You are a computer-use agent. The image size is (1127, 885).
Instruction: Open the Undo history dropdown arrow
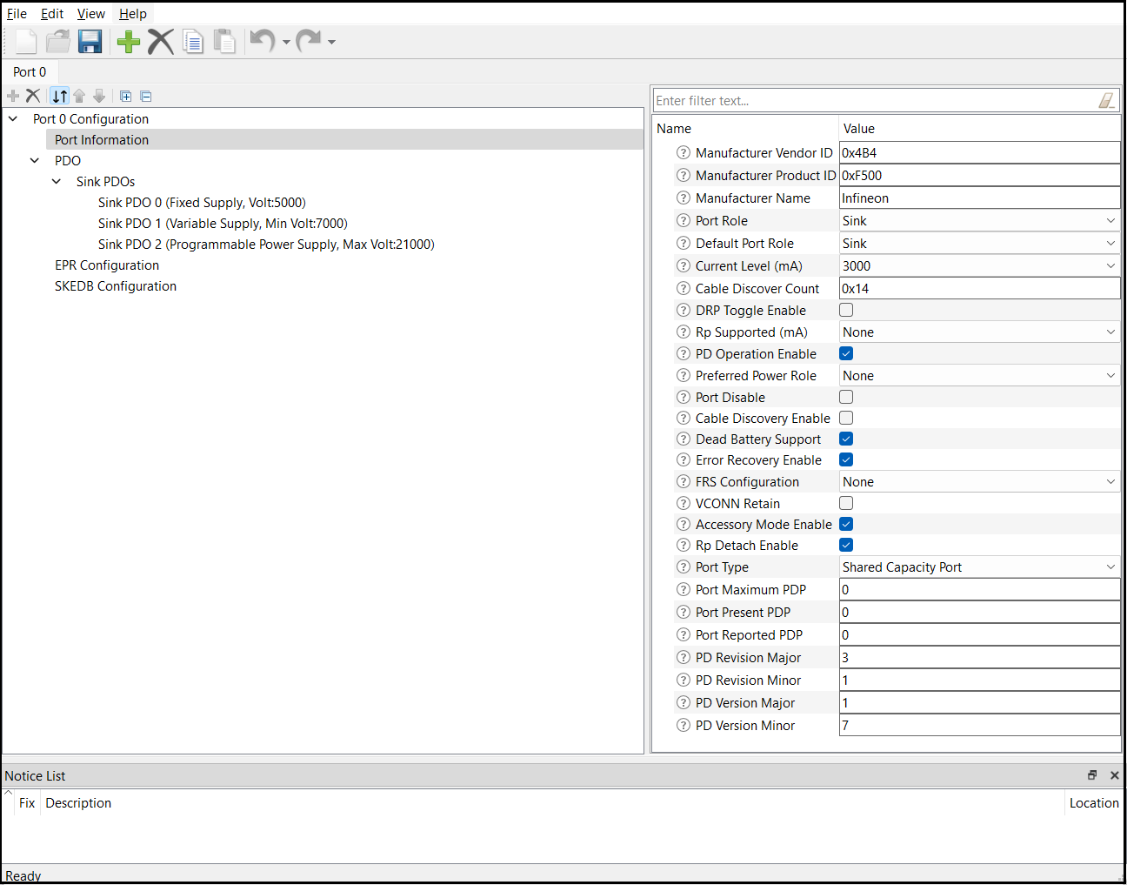[x=286, y=42]
